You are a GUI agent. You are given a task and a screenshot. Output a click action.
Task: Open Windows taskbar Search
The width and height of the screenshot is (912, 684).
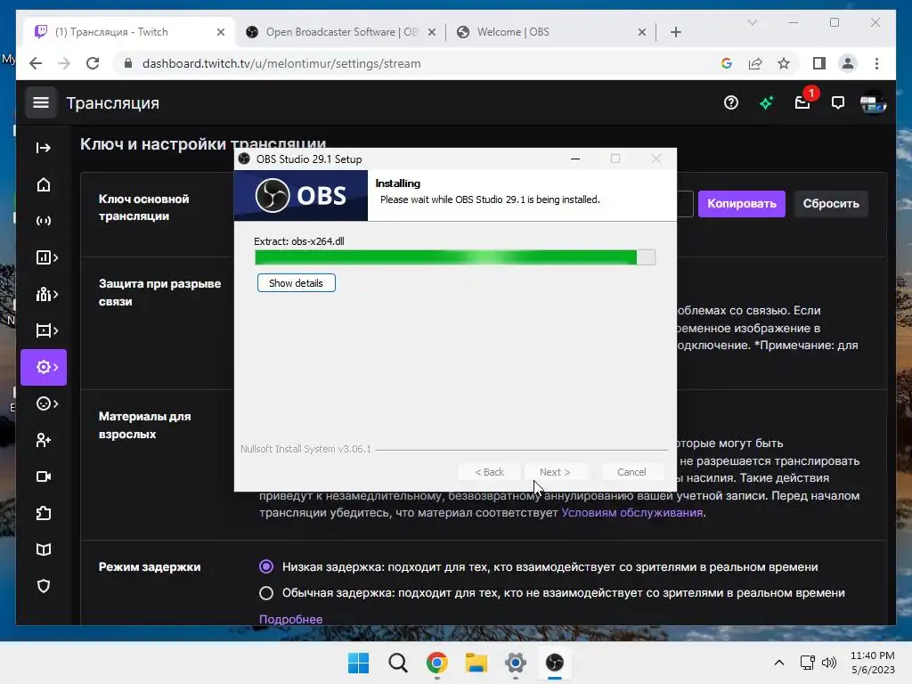pos(398,663)
